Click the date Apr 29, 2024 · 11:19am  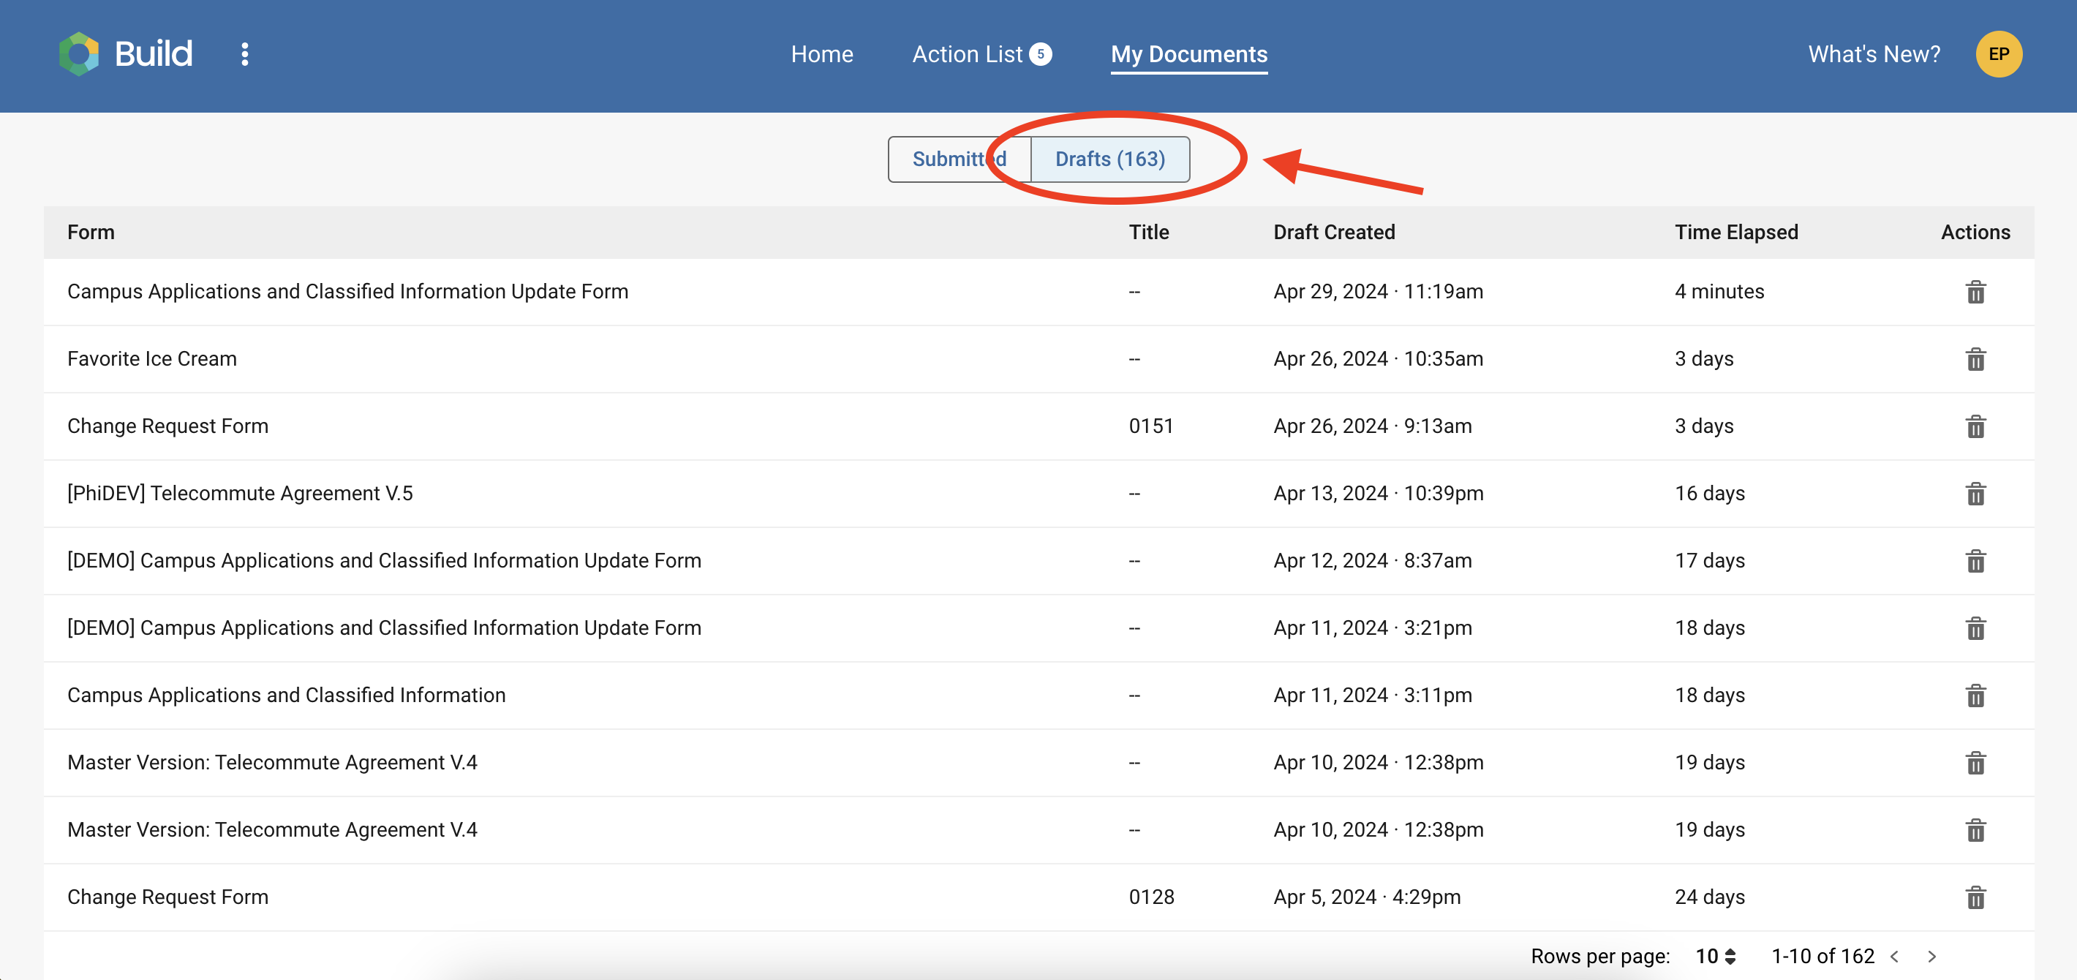coord(1378,292)
